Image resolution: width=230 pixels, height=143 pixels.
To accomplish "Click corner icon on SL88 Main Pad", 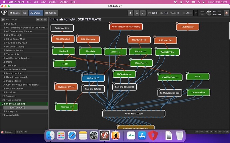I will point(52,36).
